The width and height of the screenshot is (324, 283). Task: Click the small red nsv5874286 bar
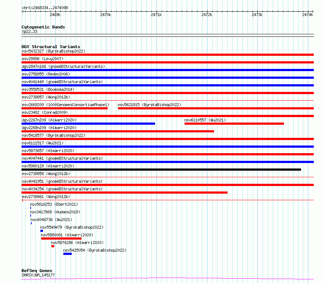pos(53,246)
